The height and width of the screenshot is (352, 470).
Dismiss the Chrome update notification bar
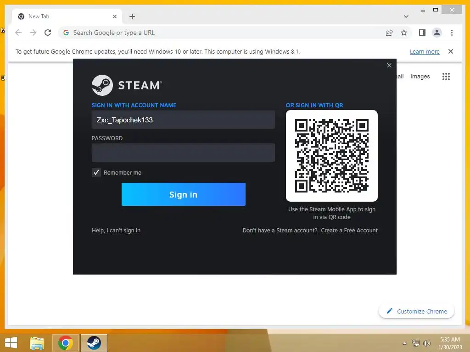451,51
